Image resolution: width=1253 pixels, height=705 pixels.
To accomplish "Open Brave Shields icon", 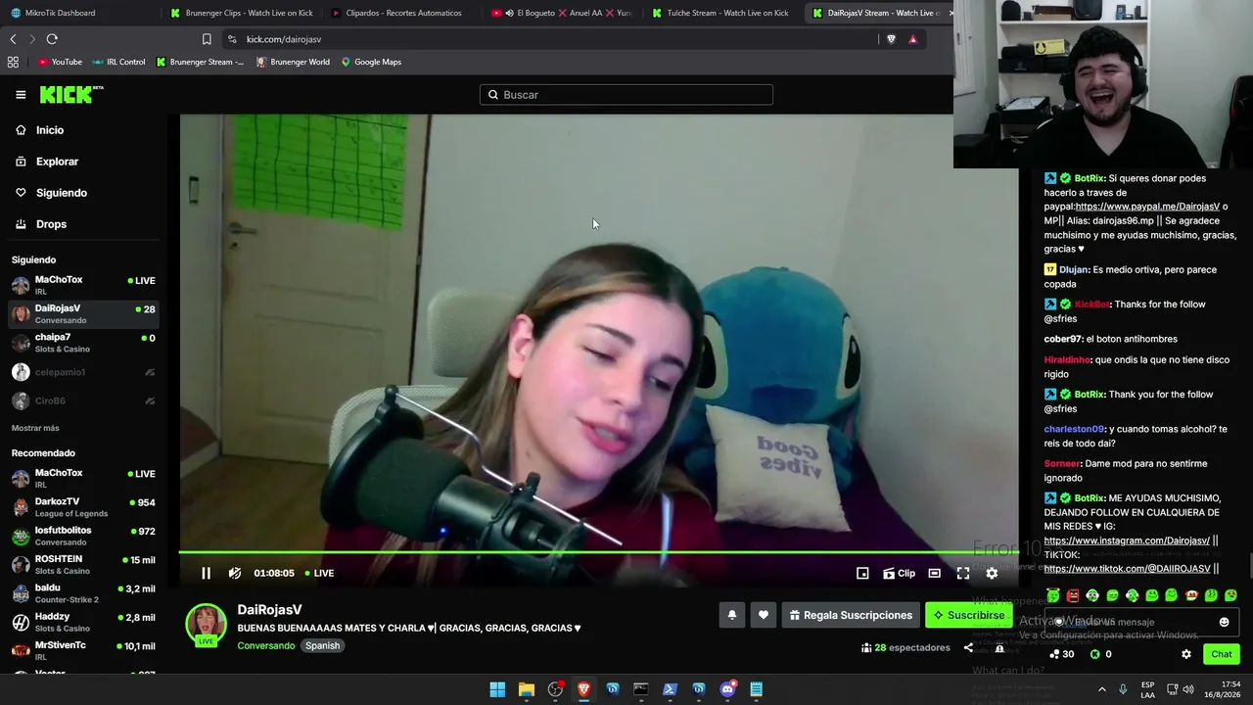I will pos(891,39).
